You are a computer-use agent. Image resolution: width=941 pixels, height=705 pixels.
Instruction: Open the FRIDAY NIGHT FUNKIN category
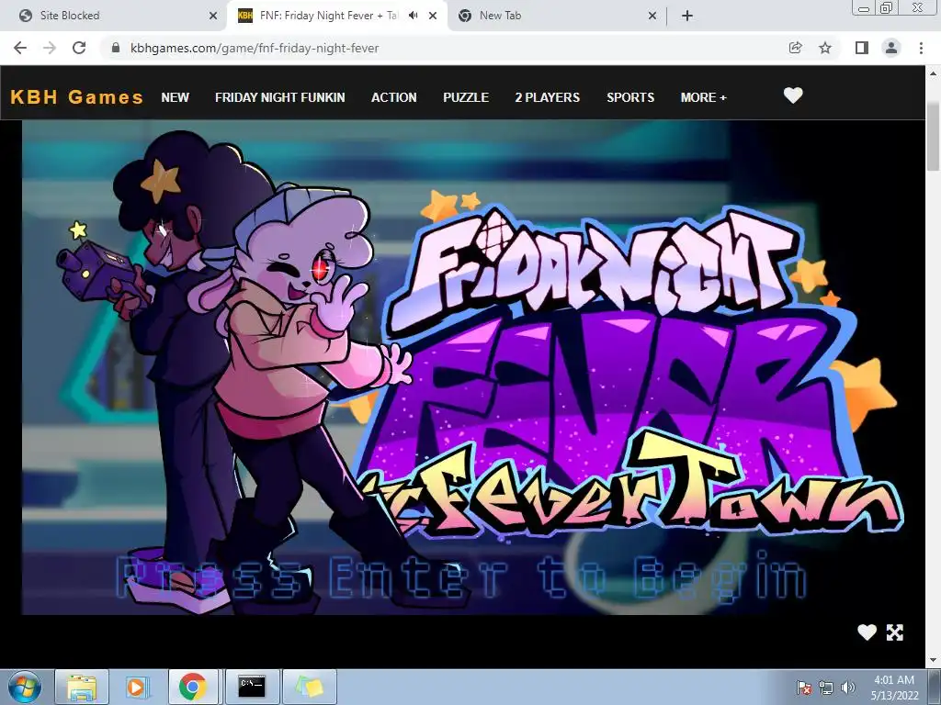pos(279,97)
